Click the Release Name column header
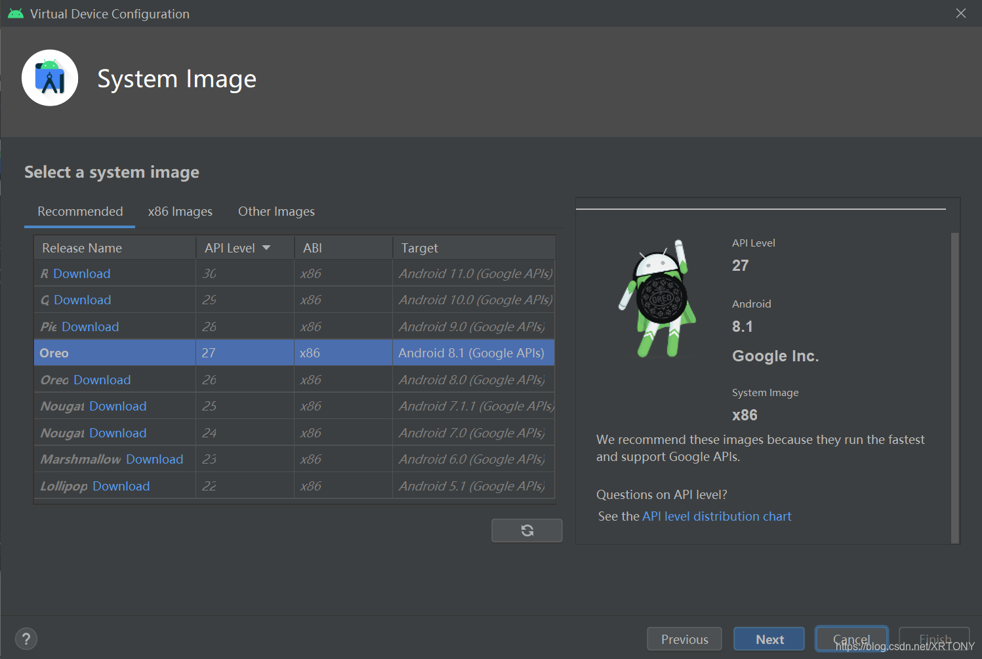This screenshot has height=659, width=982. pyautogui.click(x=115, y=248)
